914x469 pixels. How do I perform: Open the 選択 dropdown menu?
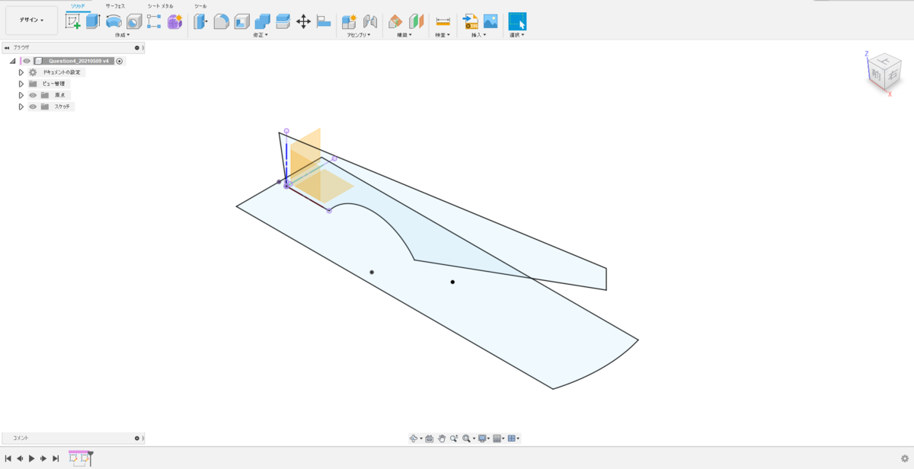tap(517, 35)
